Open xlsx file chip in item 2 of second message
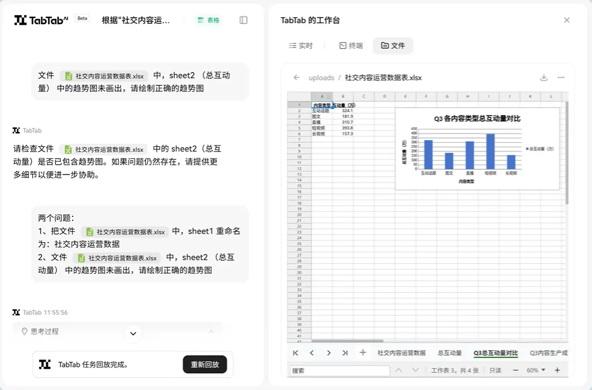 pos(117,258)
